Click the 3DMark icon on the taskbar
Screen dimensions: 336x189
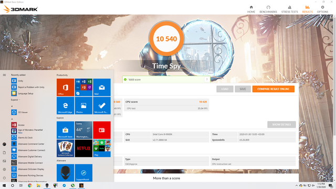click(x=81, y=185)
